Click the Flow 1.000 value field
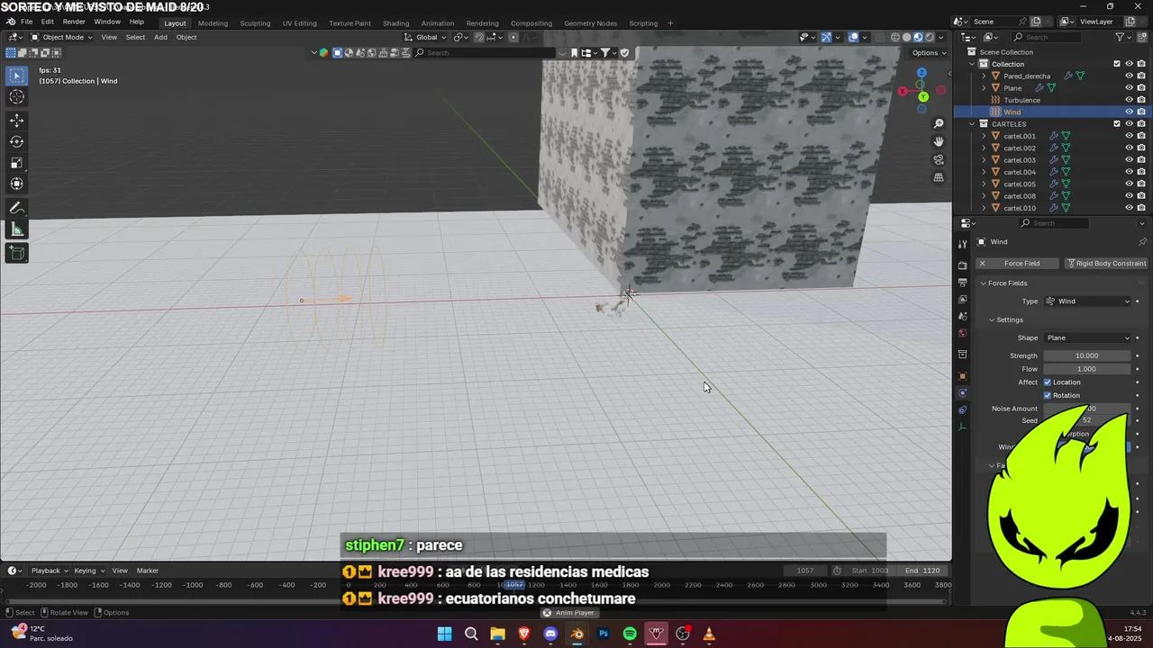Screen dimensions: 1153x648 [x=1086, y=369]
